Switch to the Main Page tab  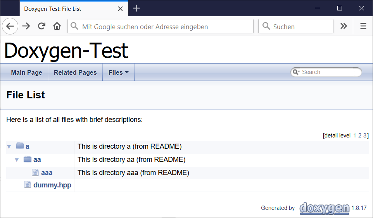click(x=27, y=72)
